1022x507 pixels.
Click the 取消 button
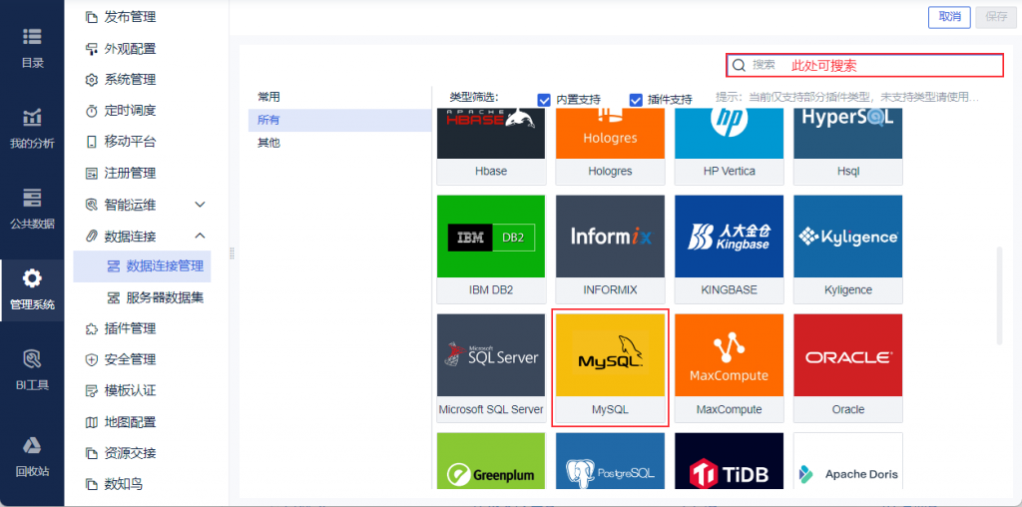(x=950, y=17)
